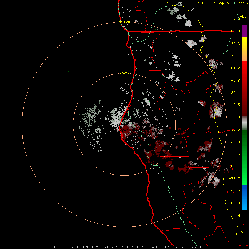Pick the gray near-zero segment of color bar
Image resolution: width=249 pixels, height=249 pixels.
(244, 123)
